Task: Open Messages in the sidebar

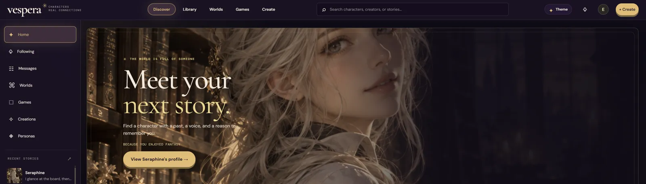Action: [x=40, y=68]
